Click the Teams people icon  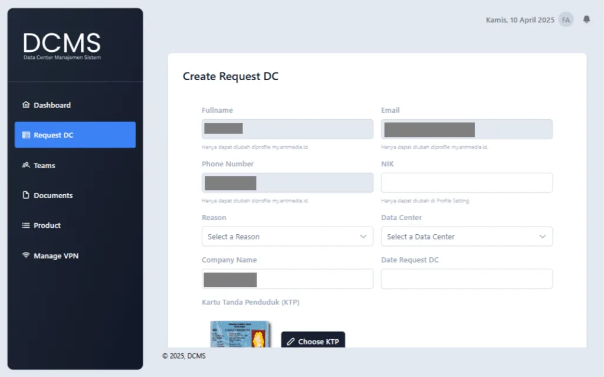tap(26, 165)
